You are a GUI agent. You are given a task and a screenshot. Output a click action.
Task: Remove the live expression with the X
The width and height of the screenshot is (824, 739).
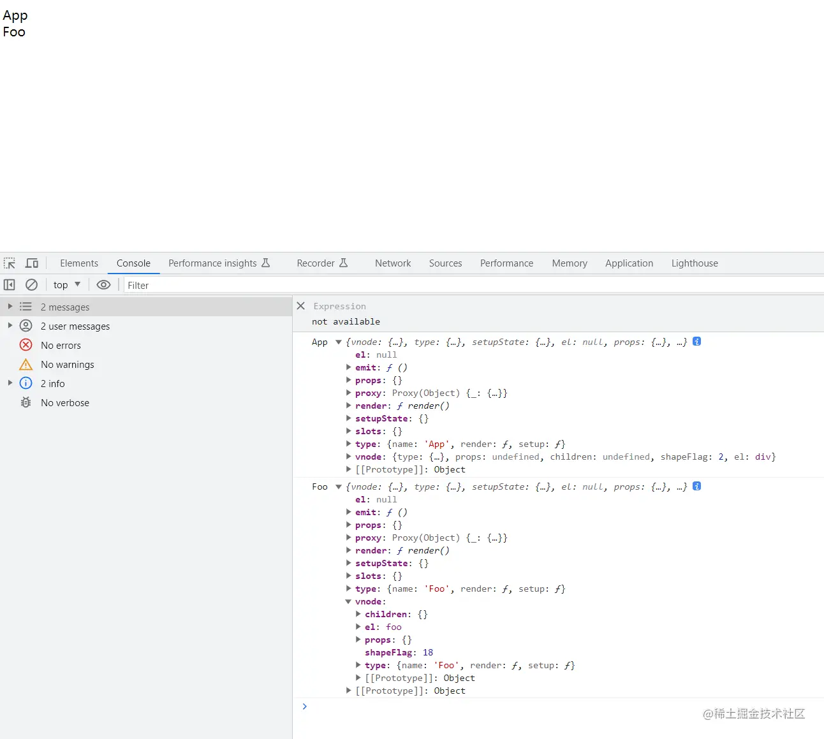coord(301,306)
